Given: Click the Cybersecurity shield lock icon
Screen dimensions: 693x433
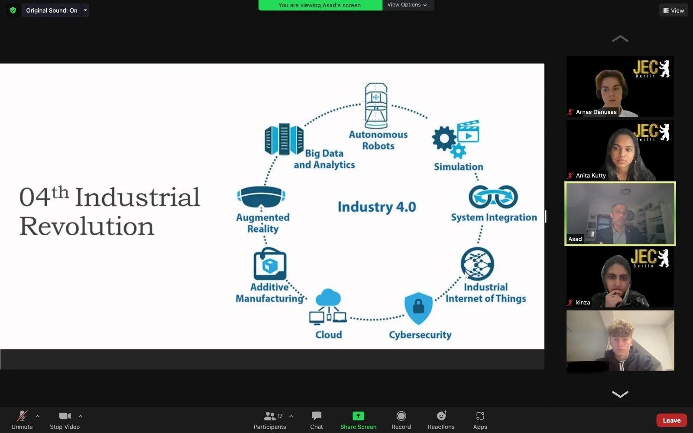Looking at the screenshot, I should 418,308.
